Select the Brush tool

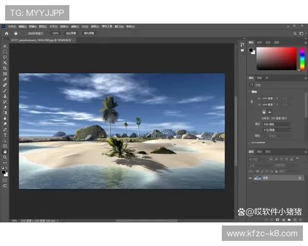point(5,90)
